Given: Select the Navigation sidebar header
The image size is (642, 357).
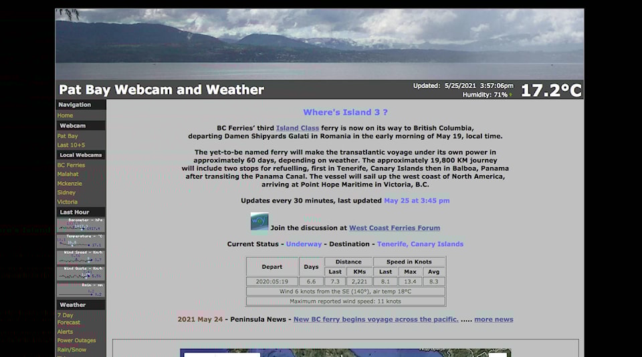Looking at the screenshot, I should [x=81, y=105].
